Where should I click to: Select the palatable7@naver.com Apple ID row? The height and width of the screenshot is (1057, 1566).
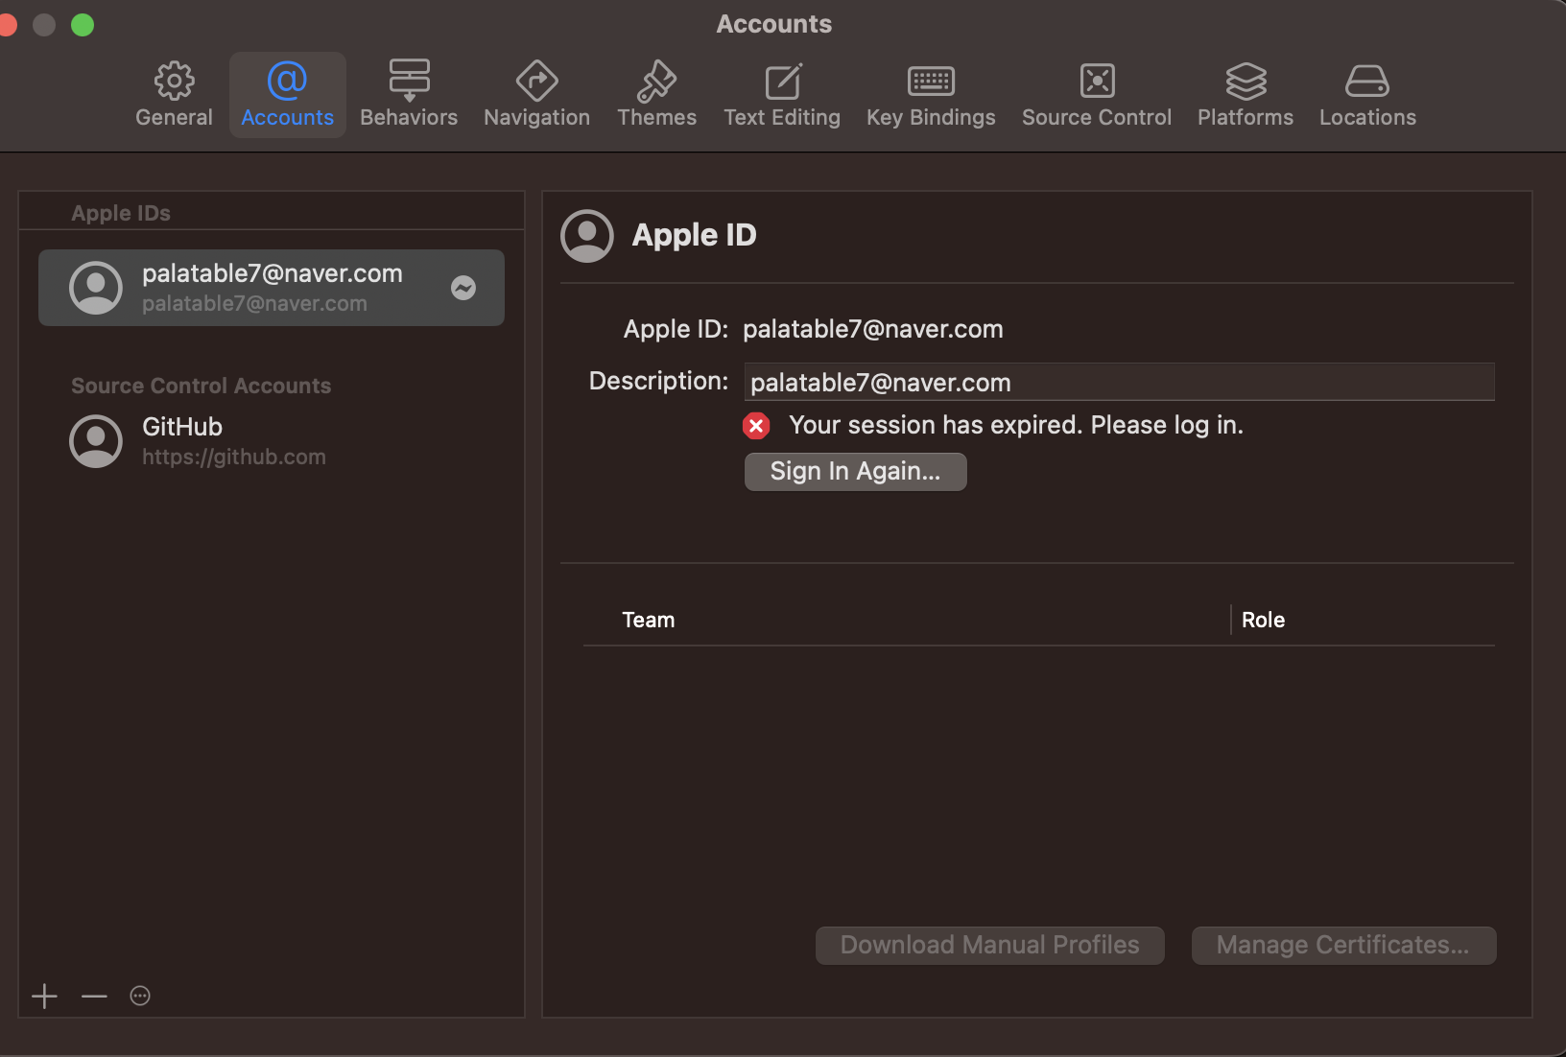click(272, 288)
